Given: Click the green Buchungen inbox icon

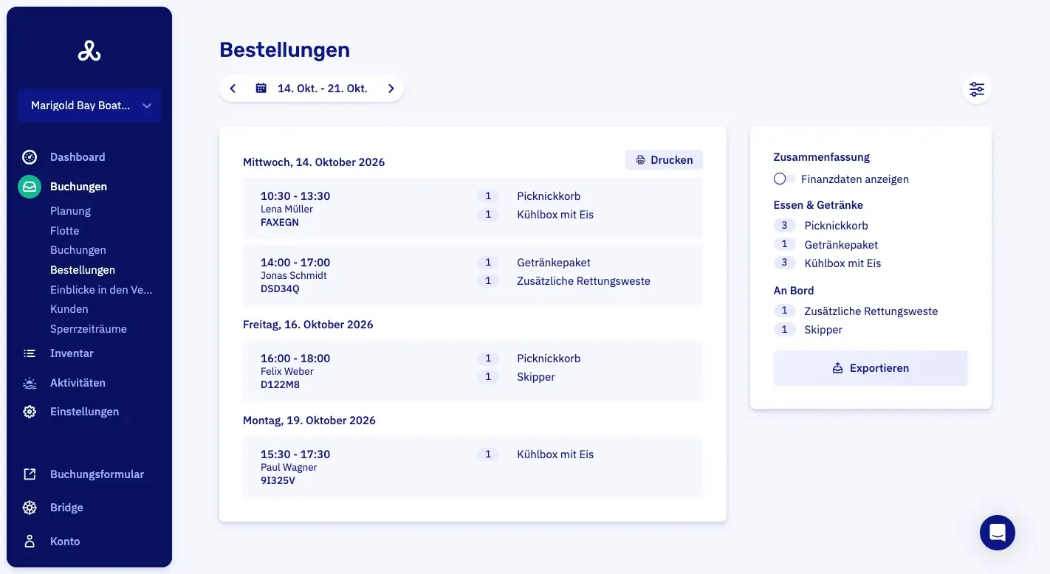Looking at the screenshot, I should click(x=30, y=187).
